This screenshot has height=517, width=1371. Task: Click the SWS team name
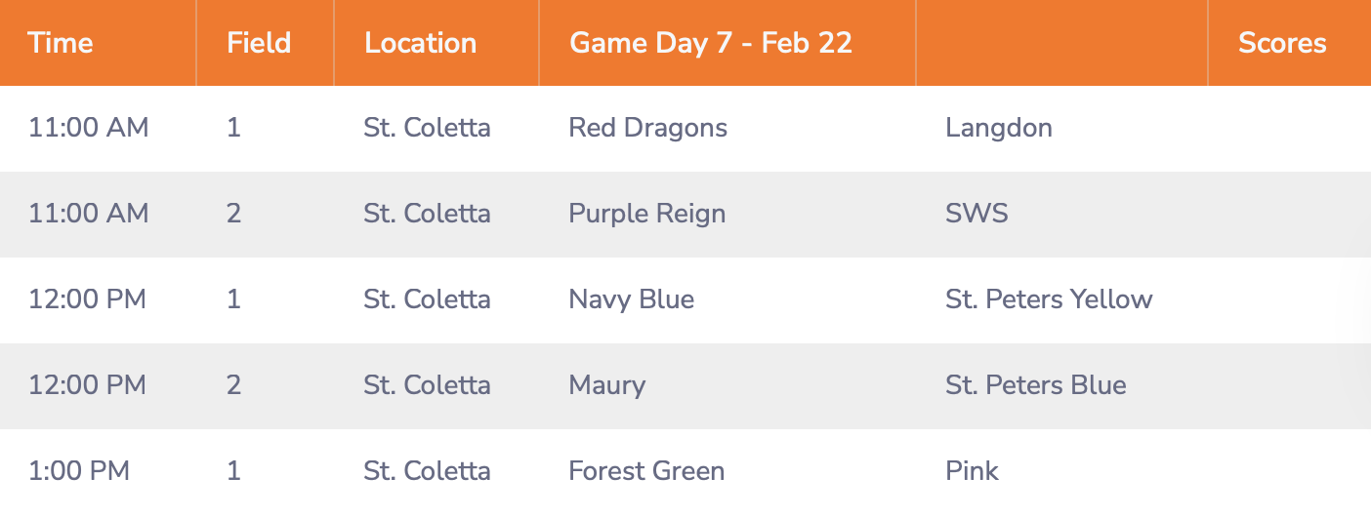coord(976,214)
